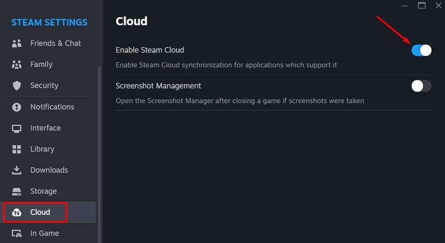
Task: Click the Security shield icon
Action: click(x=17, y=86)
